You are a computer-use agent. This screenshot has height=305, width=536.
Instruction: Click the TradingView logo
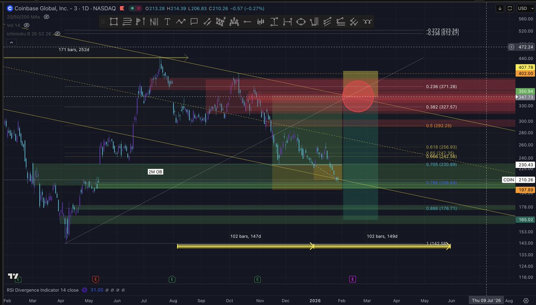(13, 276)
